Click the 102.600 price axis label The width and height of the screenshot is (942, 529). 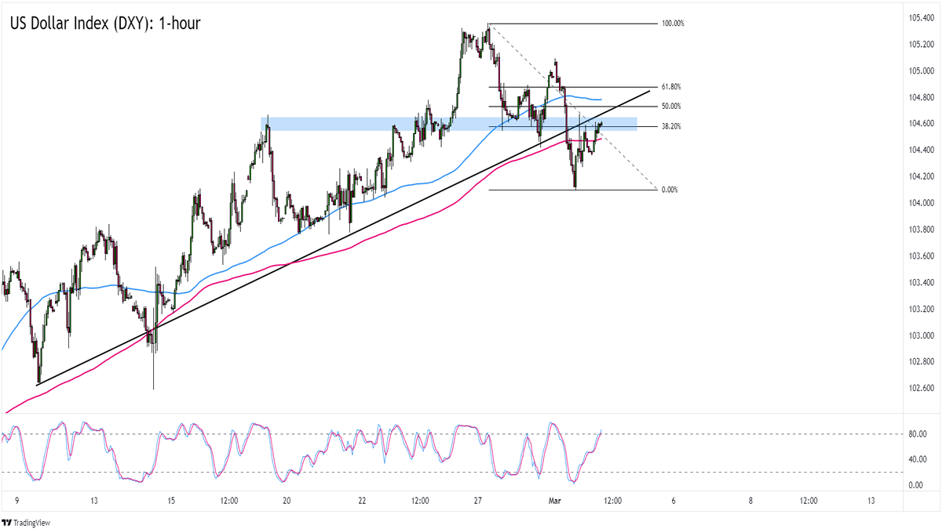pyautogui.click(x=918, y=389)
